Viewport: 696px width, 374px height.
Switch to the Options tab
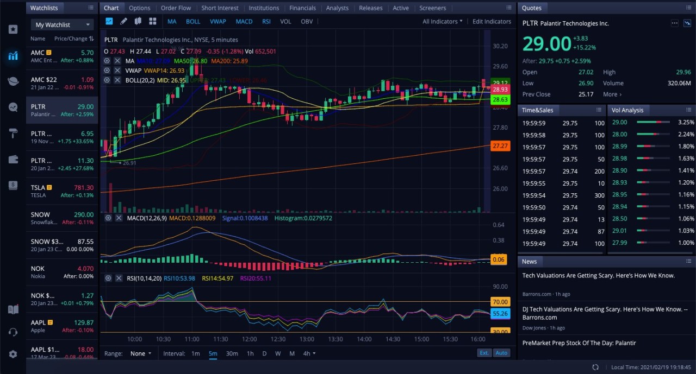point(140,8)
